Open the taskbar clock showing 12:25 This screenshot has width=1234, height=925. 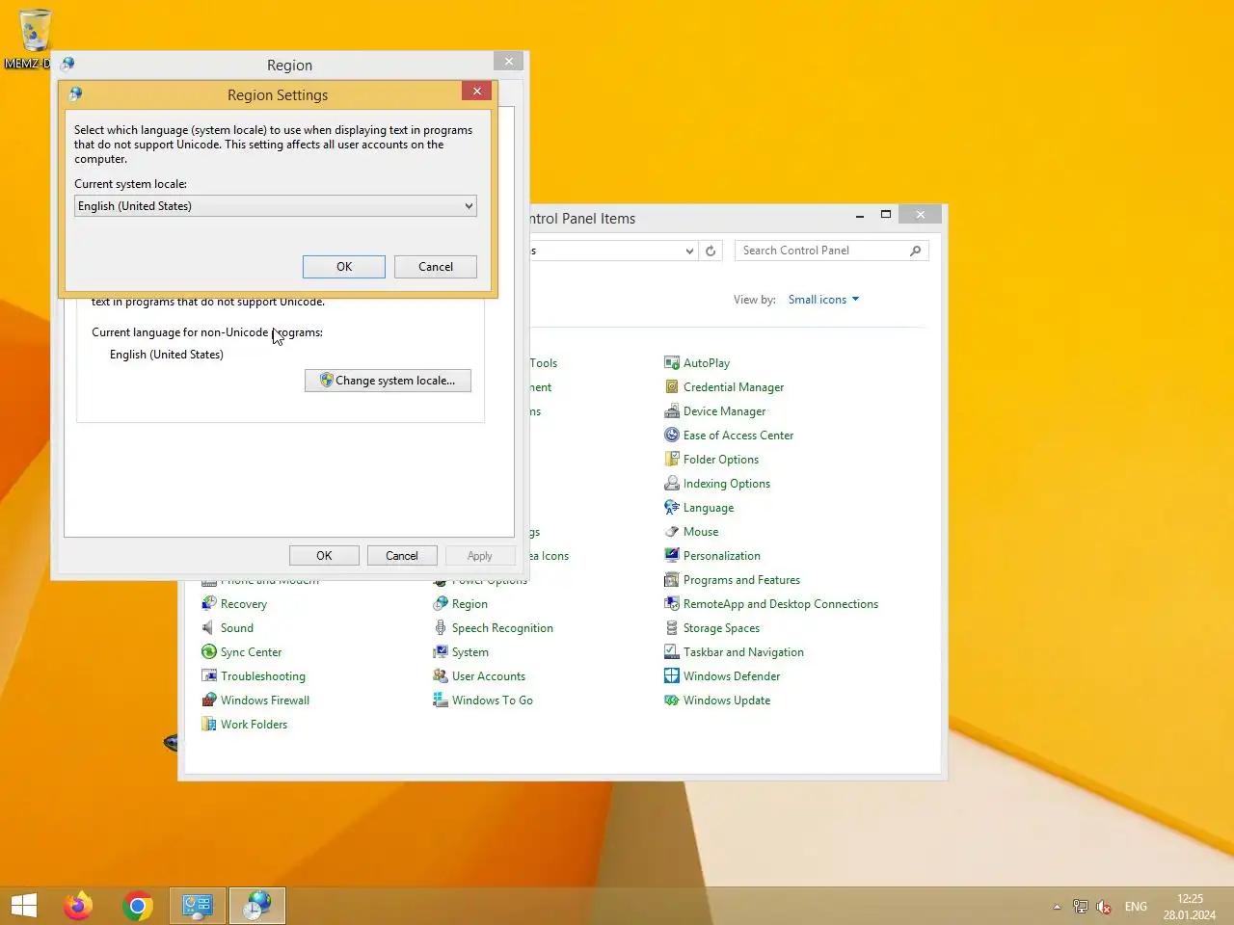point(1190,907)
